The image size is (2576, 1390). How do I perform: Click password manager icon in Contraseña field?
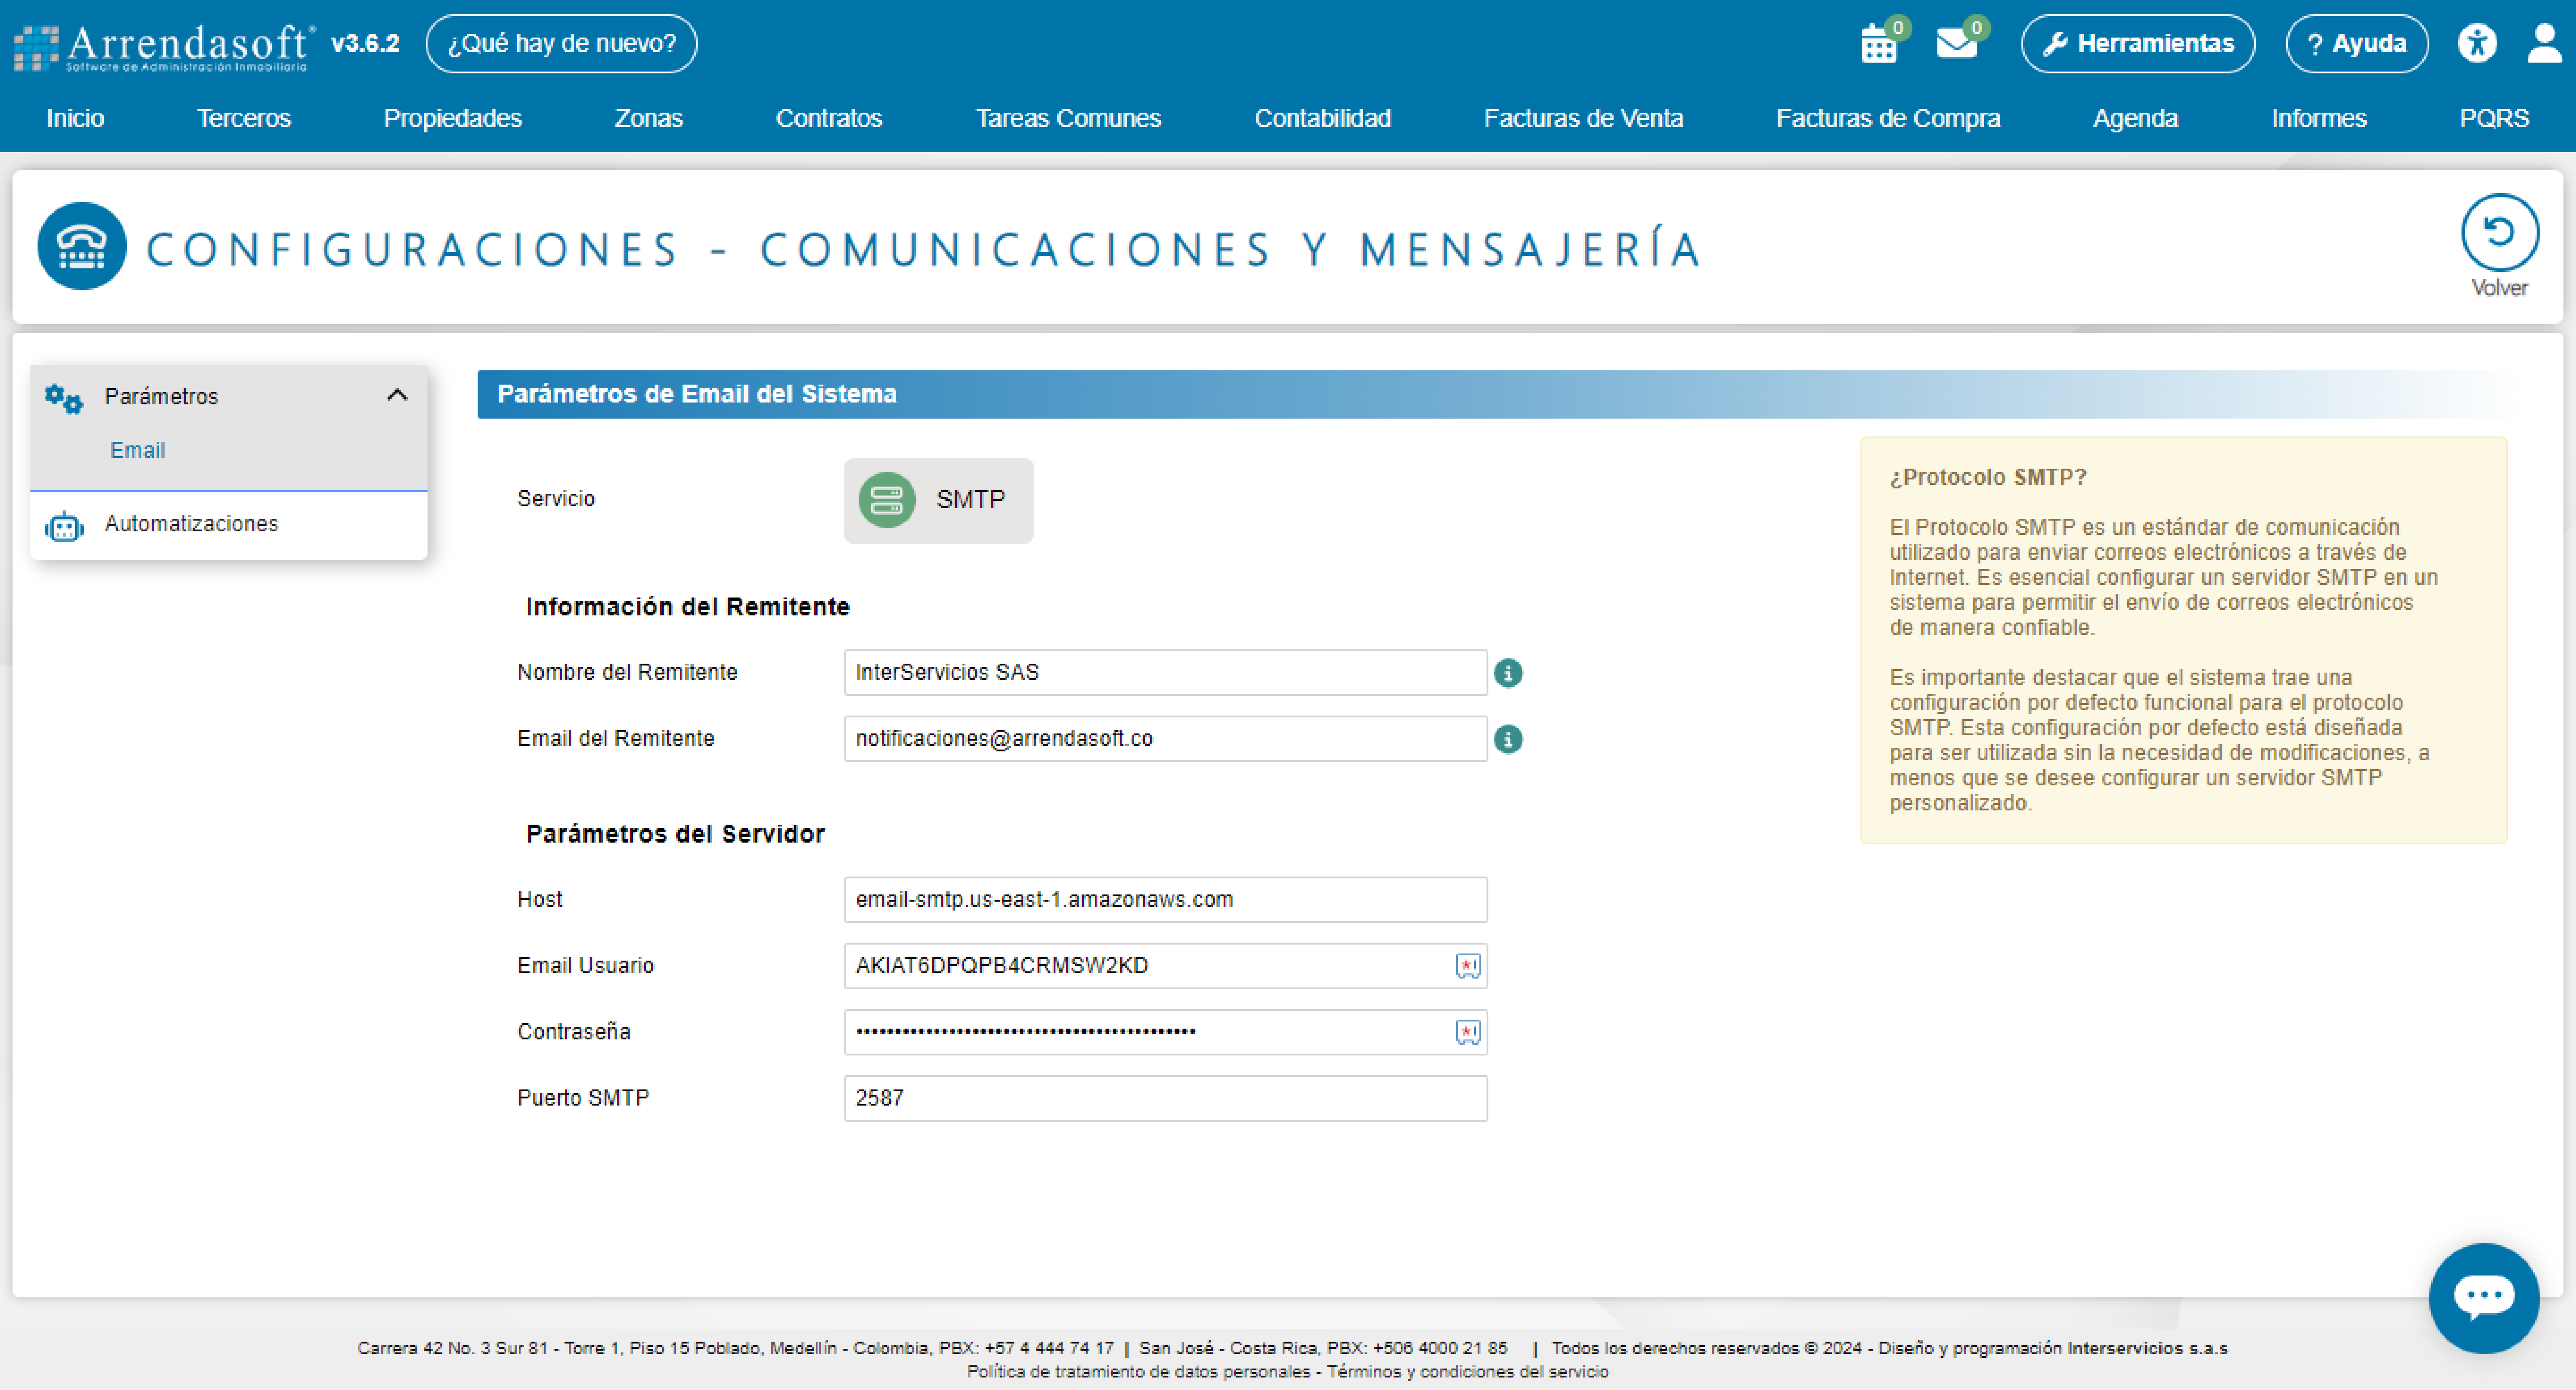tap(1468, 1032)
